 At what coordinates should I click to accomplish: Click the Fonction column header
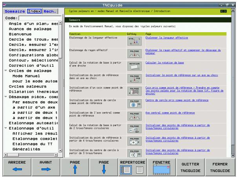pyautogui.click(x=98, y=34)
